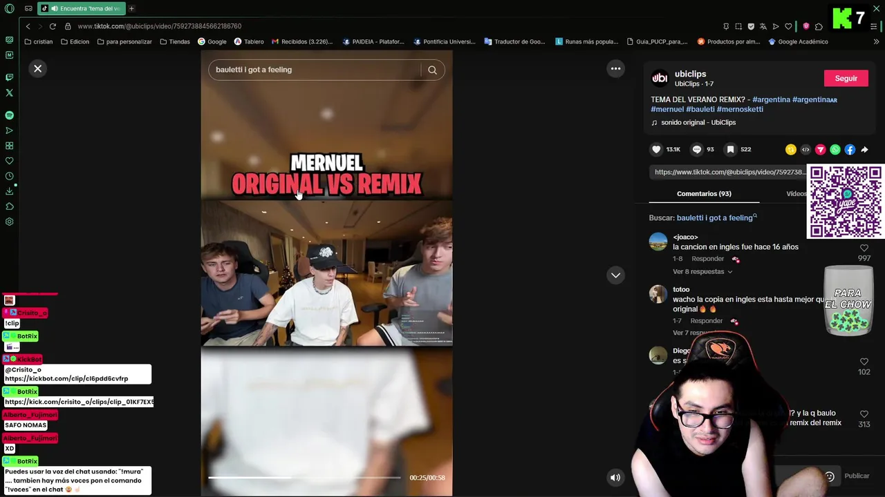Open comments via the speech bubble icon
Screen dimensions: 885x497
click(x=697, y=149)
